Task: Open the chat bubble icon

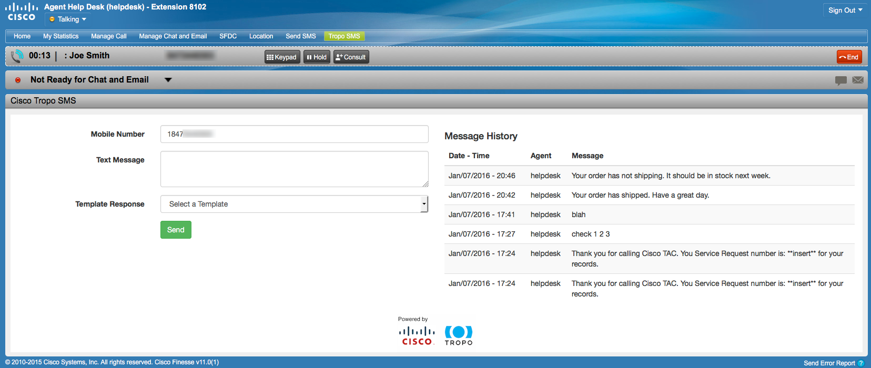Action: tap(841, 80)
